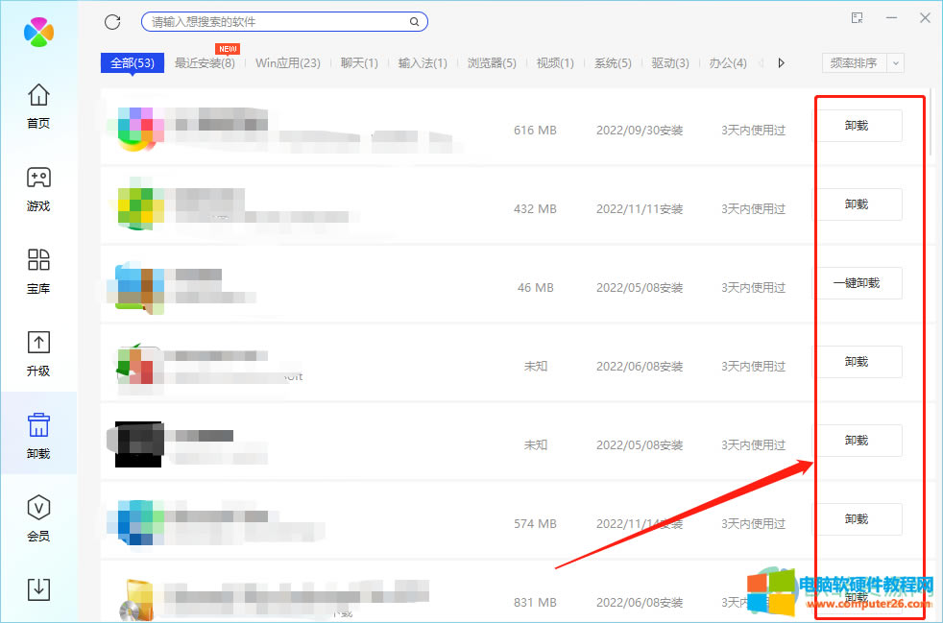
Task: Select the 办公(4) office category tab
Action: (x=728, y=62)
